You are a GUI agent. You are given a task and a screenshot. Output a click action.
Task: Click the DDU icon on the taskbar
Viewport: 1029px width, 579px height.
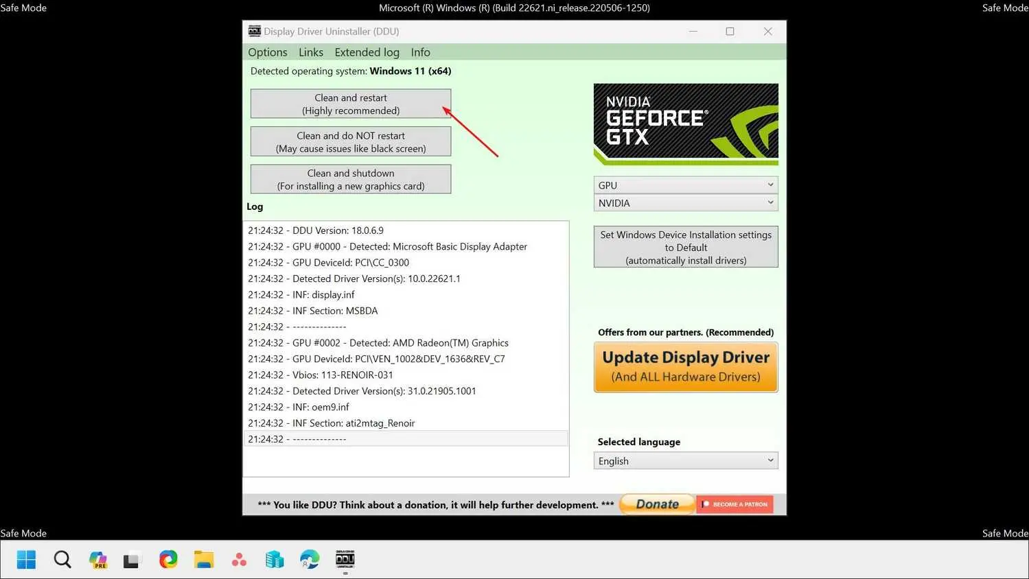click(345, 560)
